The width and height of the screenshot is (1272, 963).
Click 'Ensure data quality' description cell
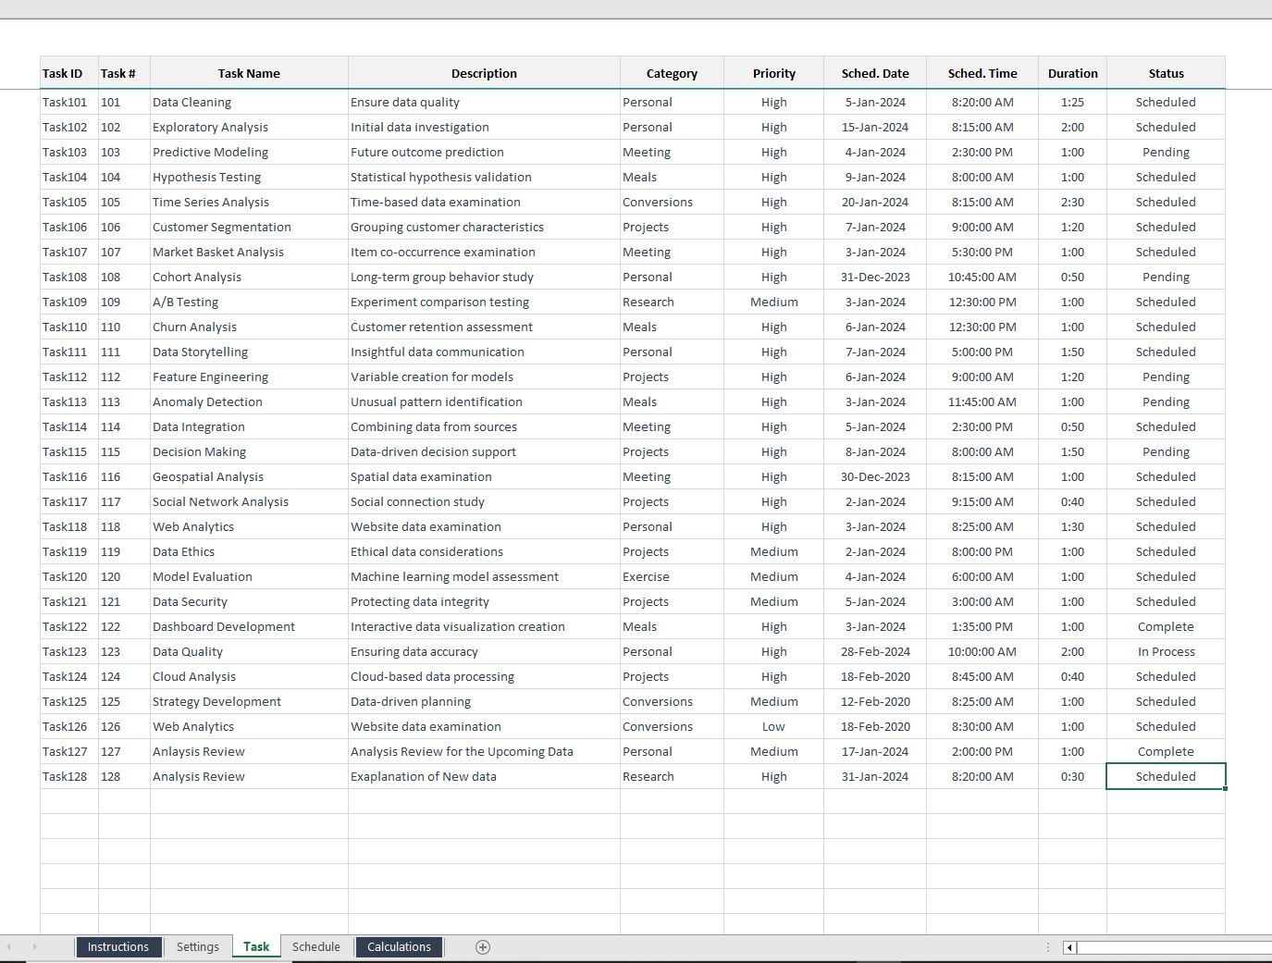pyautogui.click(x=484, y=102)
